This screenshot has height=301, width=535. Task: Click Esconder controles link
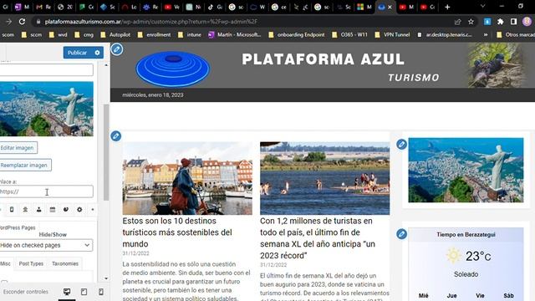26,292
